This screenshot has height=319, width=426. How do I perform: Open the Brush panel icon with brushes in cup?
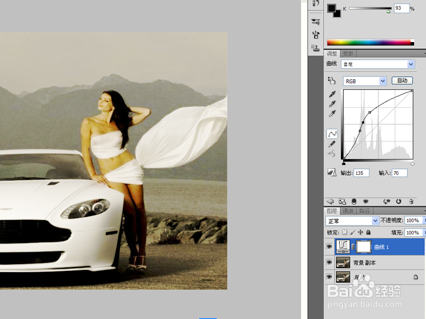pos(315,35)
